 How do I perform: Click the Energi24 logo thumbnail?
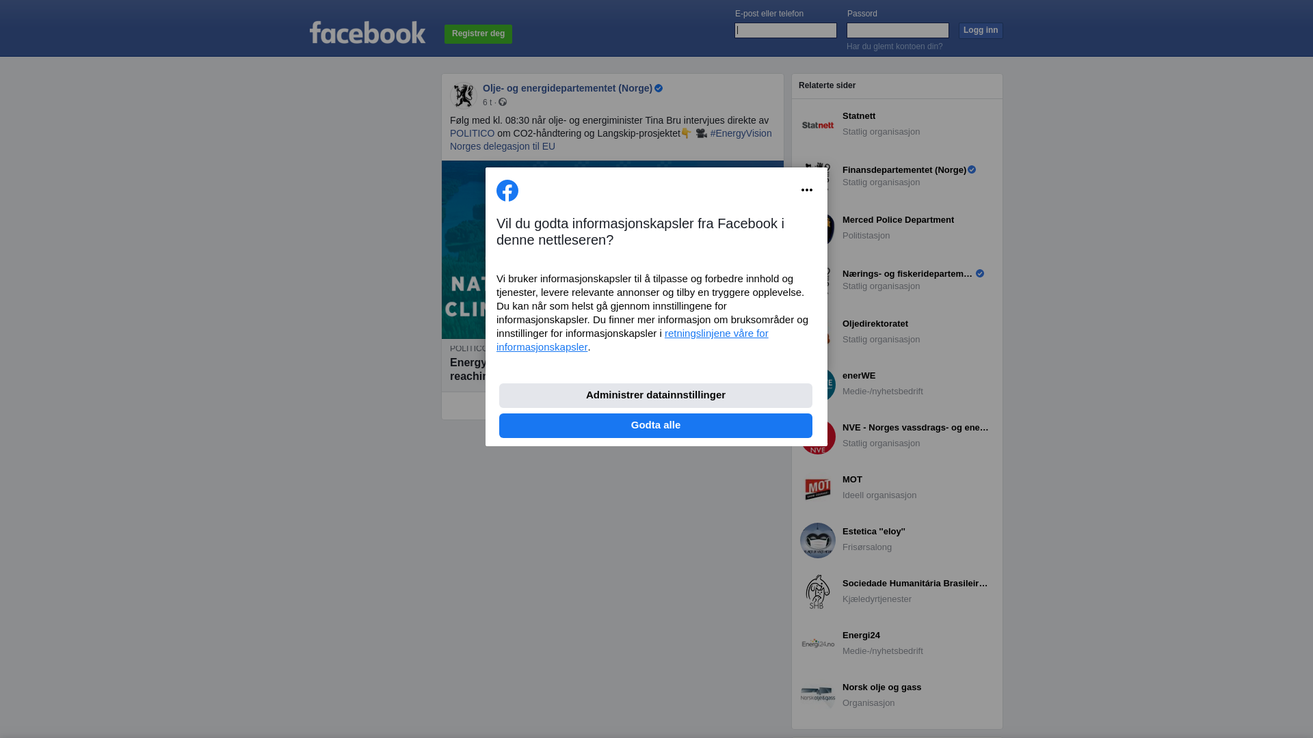(x=818, y=644)
